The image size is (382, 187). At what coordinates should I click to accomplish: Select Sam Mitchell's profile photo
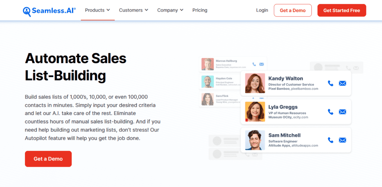tap(255, 140)
